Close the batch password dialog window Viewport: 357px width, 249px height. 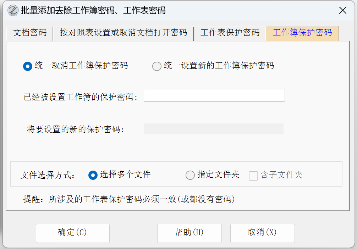[x=342, y=11]
